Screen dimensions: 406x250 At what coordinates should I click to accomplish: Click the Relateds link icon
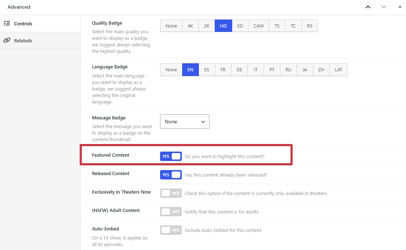pos(7,40)
